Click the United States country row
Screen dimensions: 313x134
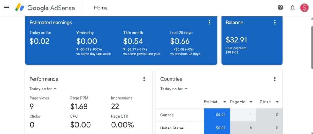[172, 128]
